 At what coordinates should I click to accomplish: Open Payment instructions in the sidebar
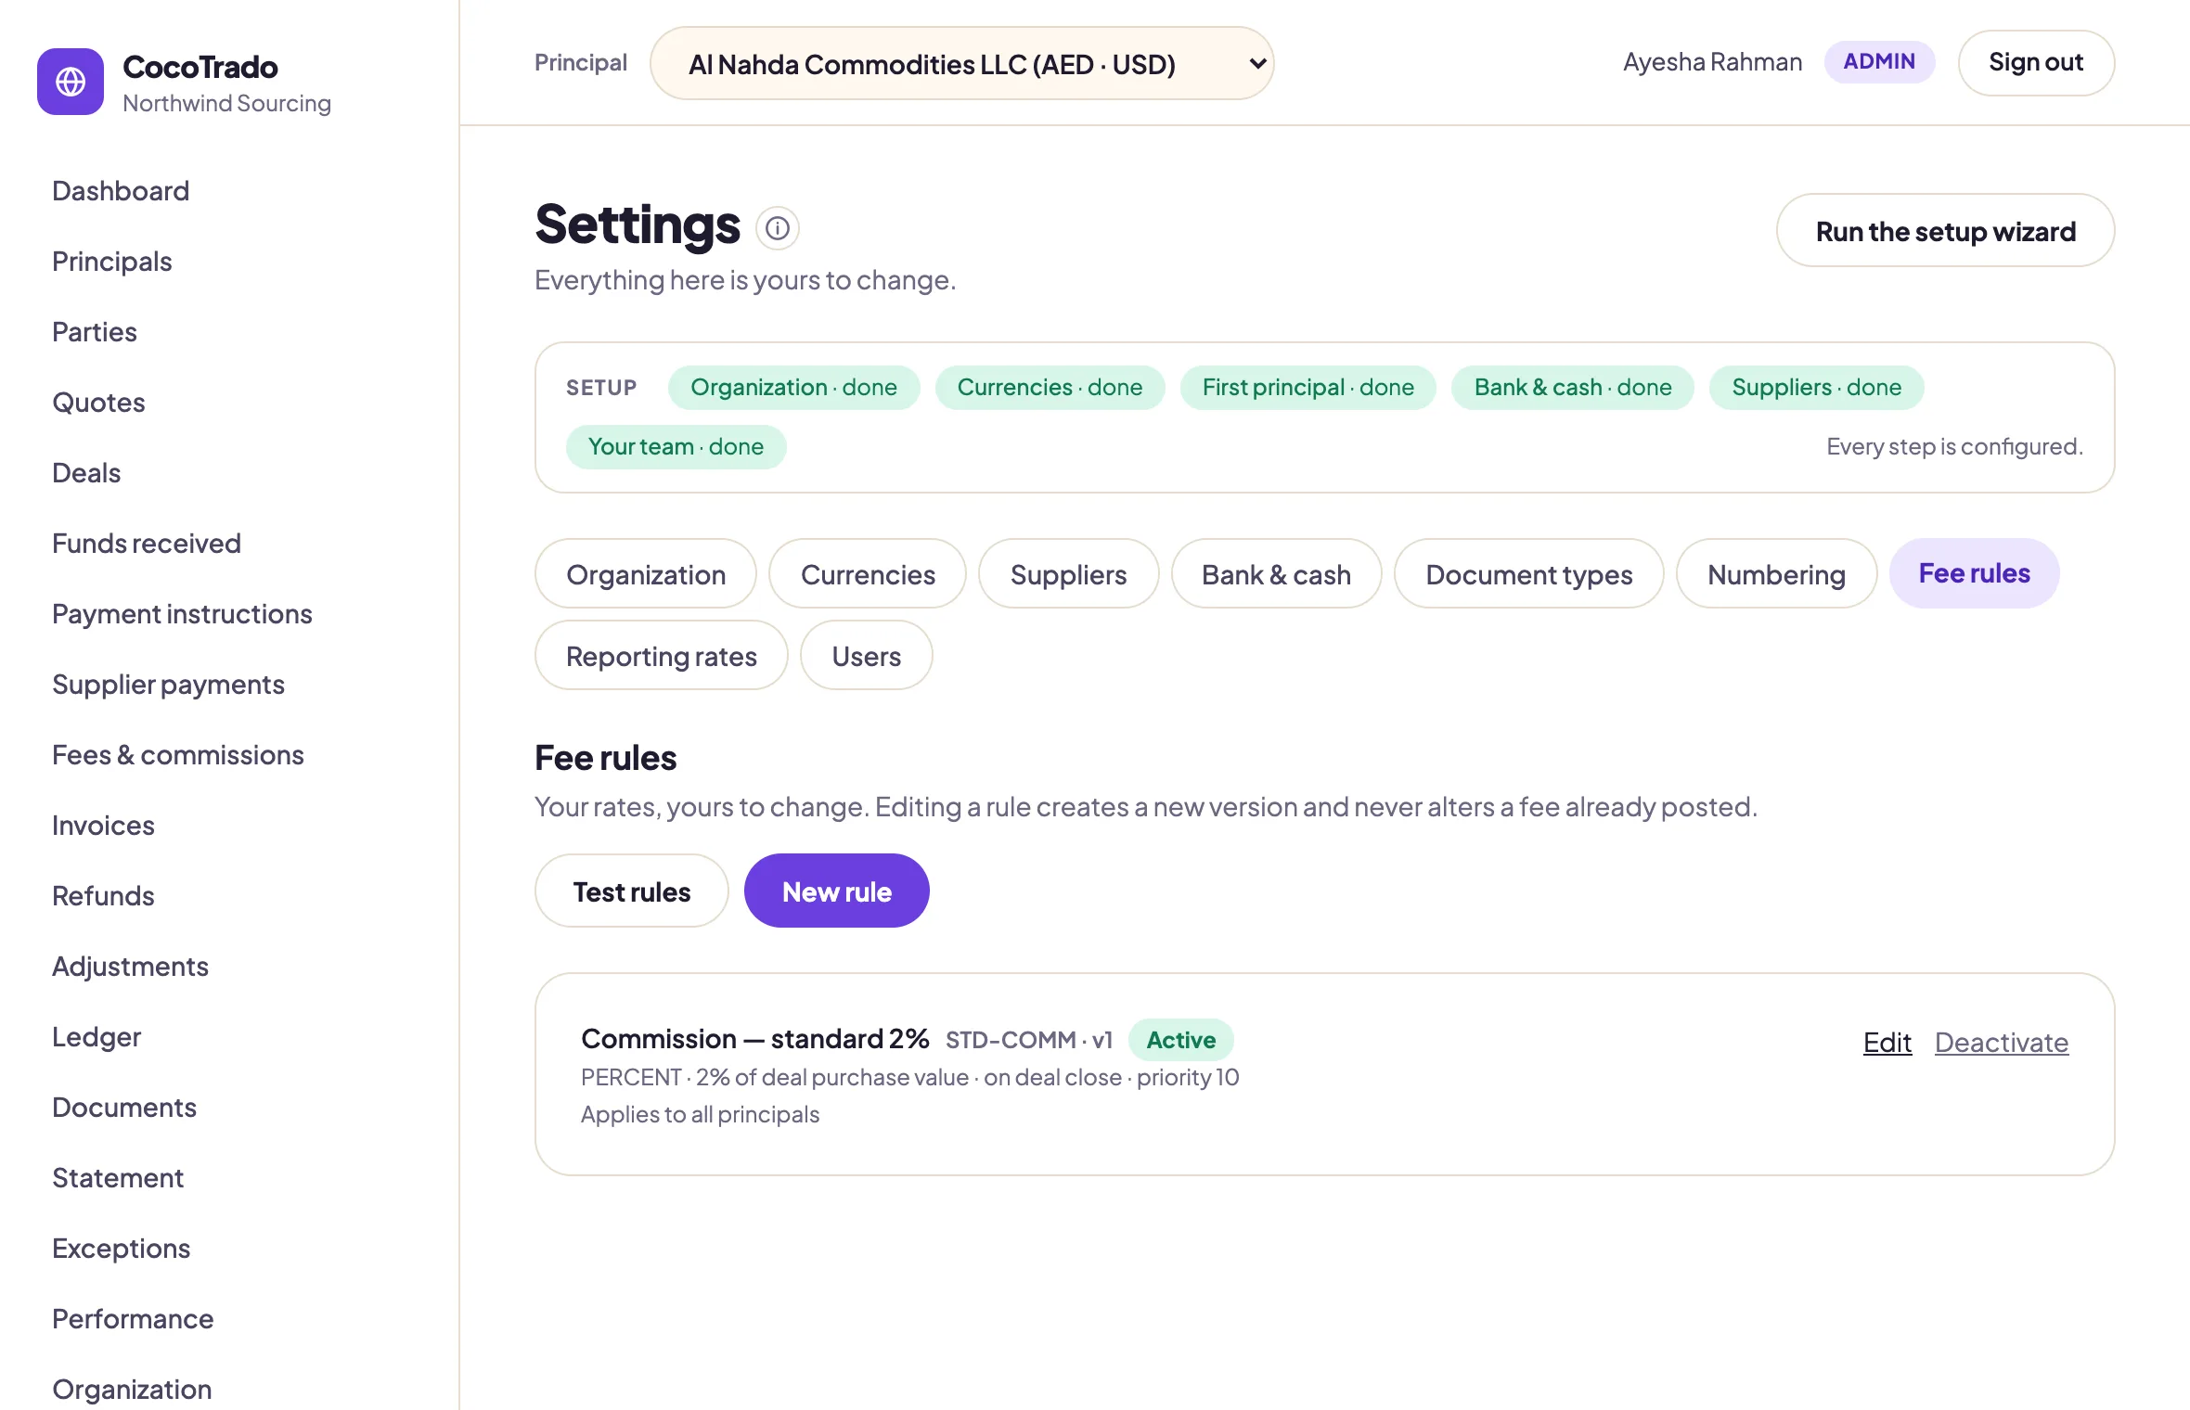point(182,614)
